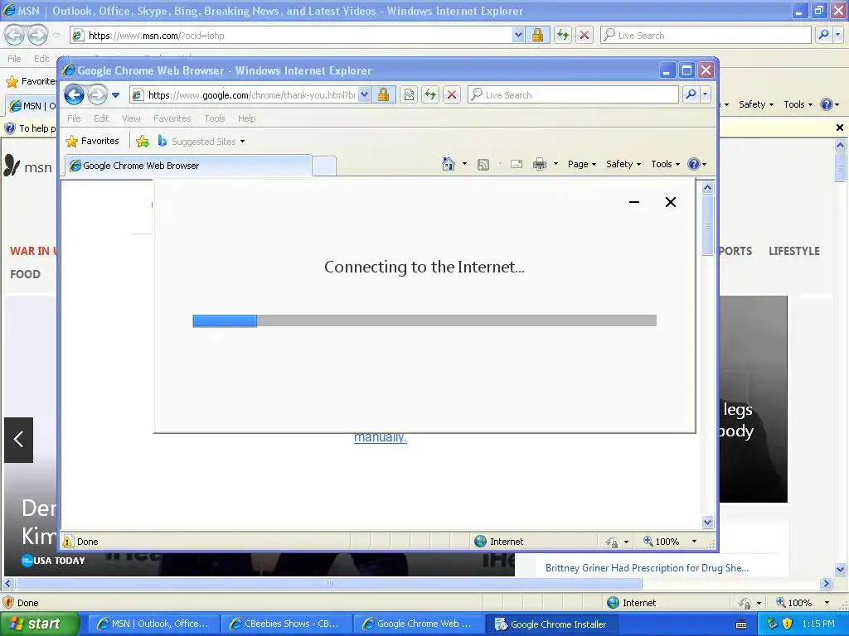Click the installer progress bar
Viewport: 849px width, 636px height.
(x=424, y=320)
